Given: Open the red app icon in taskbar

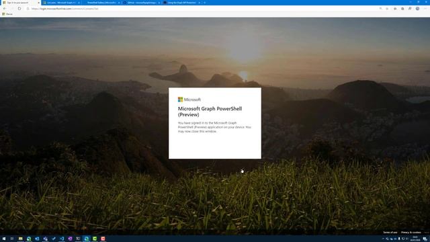Looking at the screenshot, I should [x=103, y=239].
